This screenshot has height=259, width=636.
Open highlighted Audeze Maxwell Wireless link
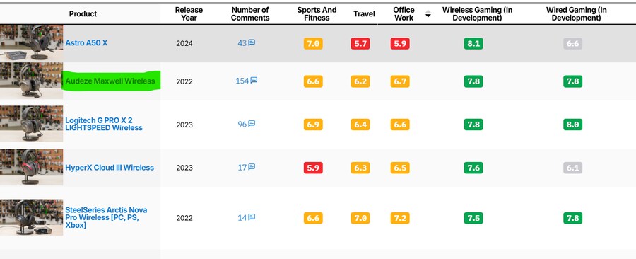pyautogui.click(x=110, y=81)
